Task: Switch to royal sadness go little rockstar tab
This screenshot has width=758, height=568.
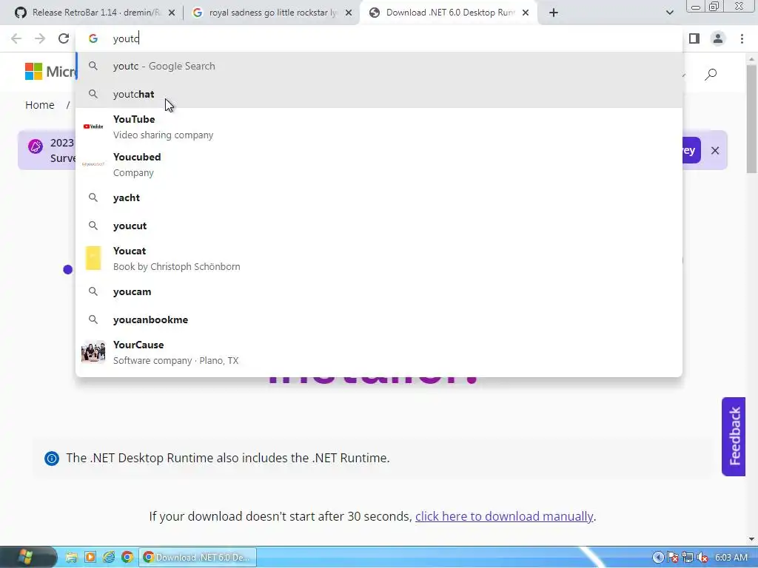Action: tap(271, 13)
